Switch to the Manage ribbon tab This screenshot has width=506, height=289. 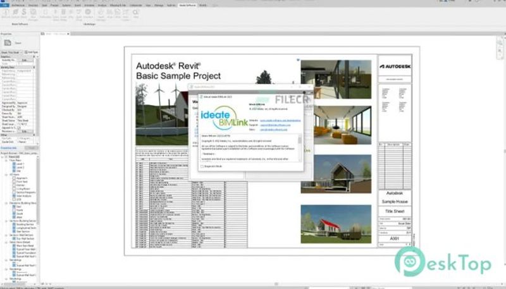(159, 5)
